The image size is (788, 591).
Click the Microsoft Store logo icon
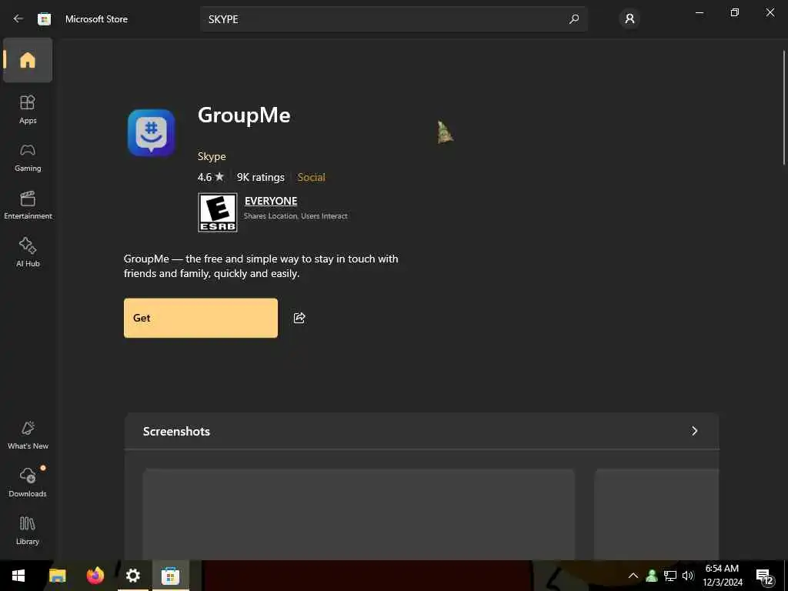point(44,19)
